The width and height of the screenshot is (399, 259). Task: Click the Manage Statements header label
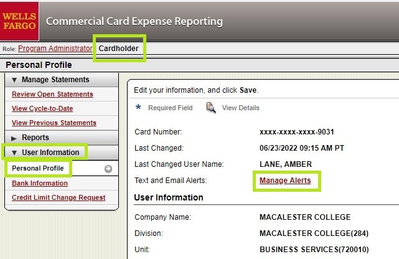click(x=55, y=80)
